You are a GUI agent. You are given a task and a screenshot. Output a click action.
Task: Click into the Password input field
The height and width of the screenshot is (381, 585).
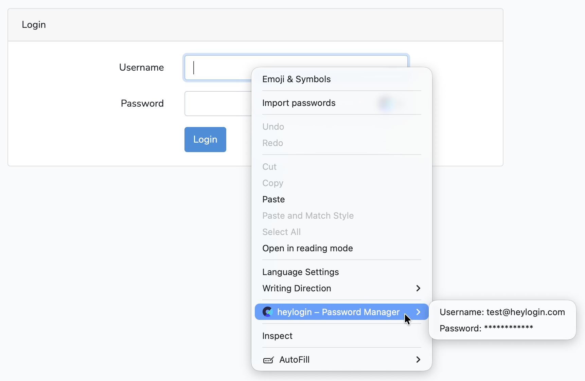pos(217,104)
